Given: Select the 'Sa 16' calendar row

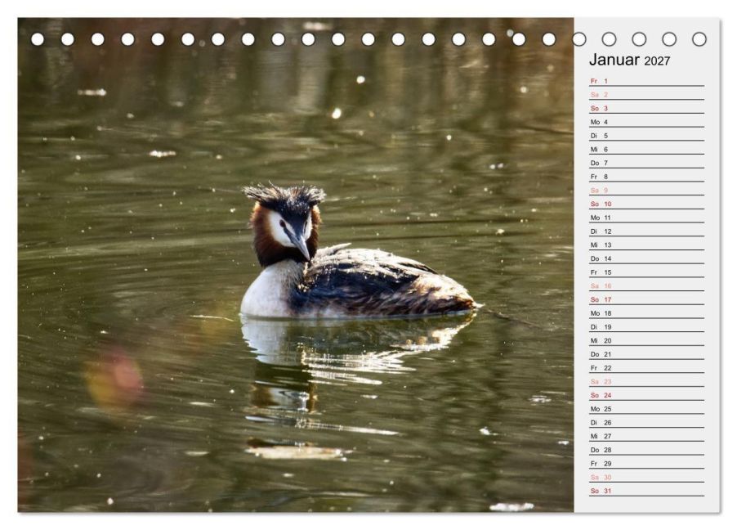Looking at the screenshot, I should (647, 285).
